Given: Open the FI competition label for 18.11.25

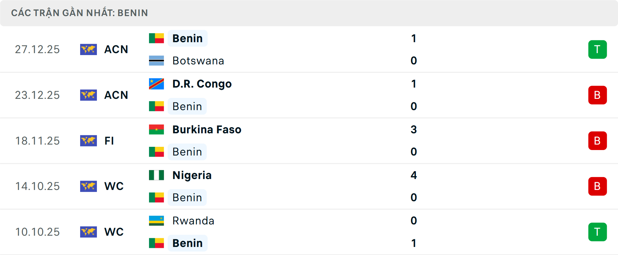Looking at the screenshot, I should coord(109,141).
